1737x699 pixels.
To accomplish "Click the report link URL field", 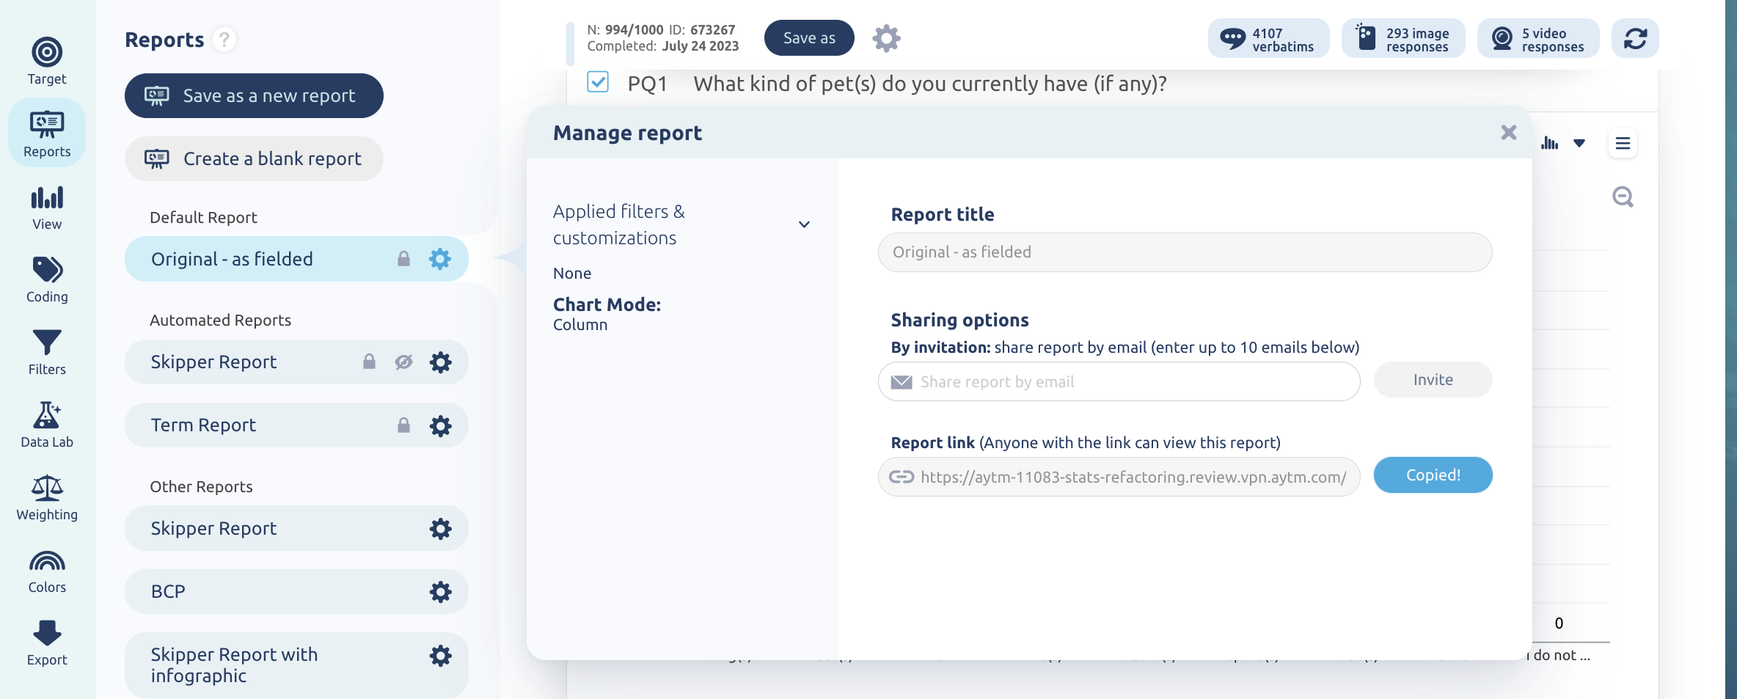I will [1119, 477].
